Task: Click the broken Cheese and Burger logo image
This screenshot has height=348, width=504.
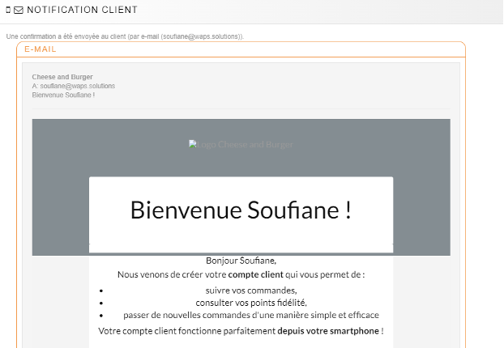Action: 241,145
